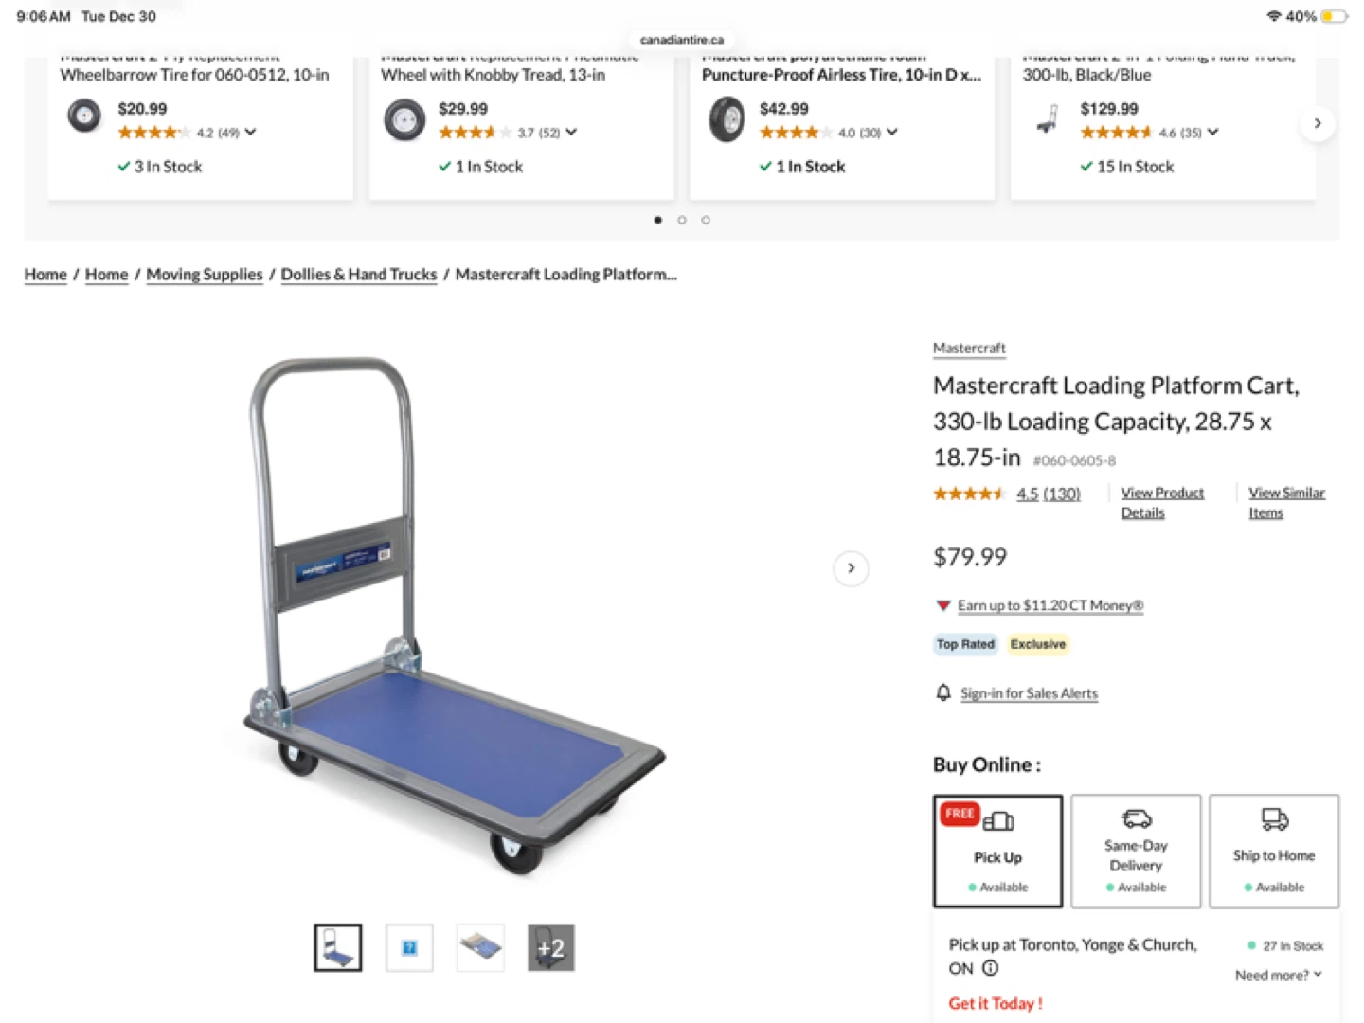1364x1023 pixels.
Task: Open Moving Supplies breadcrumb
Action: tap(205, 275)
